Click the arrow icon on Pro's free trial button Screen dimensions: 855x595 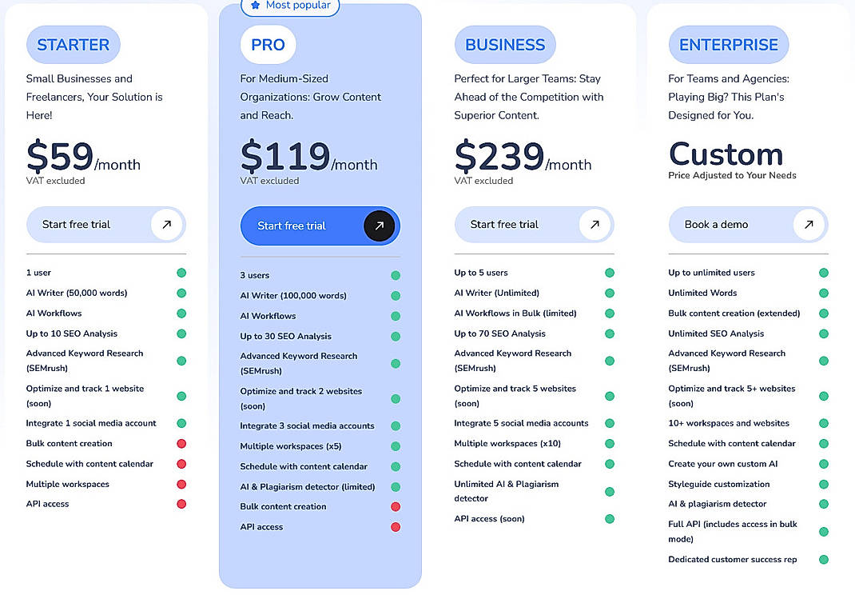pyautogui.click(x=378, y=226)
